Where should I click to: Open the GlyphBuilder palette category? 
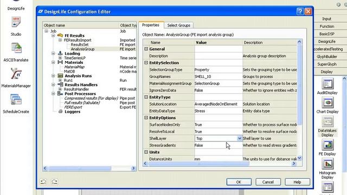(x=326, y=56)
